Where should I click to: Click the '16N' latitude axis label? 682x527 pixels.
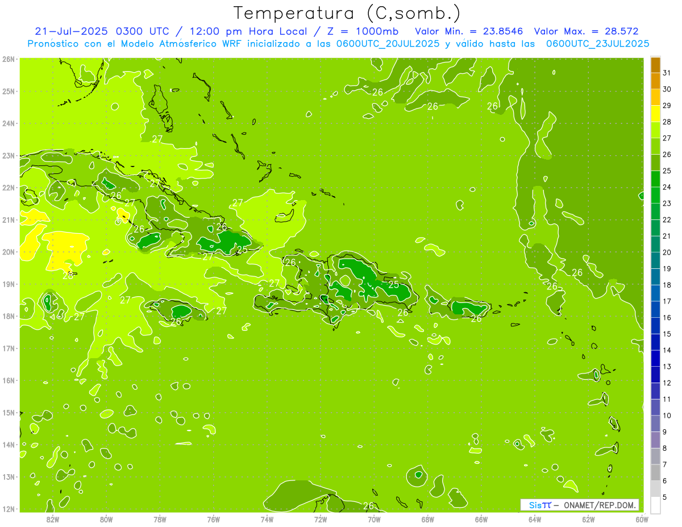pos(9,380)
